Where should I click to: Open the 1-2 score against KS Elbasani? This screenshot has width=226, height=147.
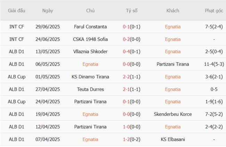pos(127,139)
